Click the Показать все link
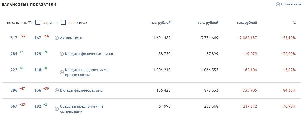Image resolution: width=301 pixels, height=118 pixels. coord(291,4)
